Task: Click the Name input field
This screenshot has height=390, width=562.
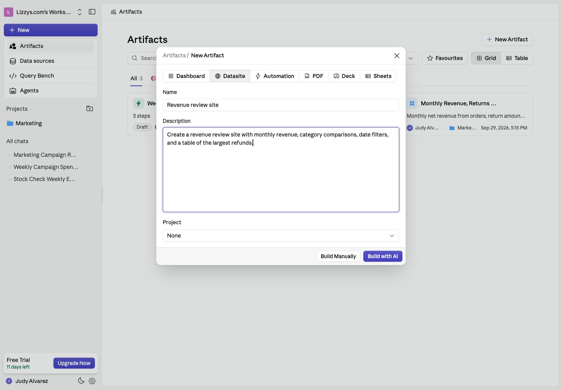Action: coord(281,105)
